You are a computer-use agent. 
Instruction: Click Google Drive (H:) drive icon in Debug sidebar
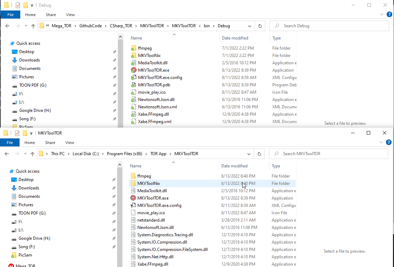pos(15,110)
